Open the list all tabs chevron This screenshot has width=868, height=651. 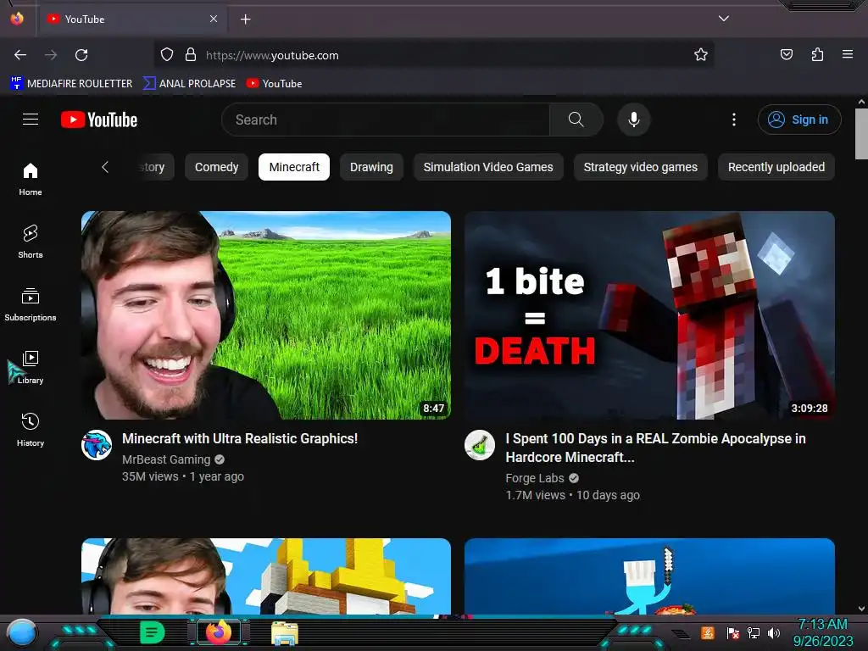pyautogui.click(x=724, y=19)
